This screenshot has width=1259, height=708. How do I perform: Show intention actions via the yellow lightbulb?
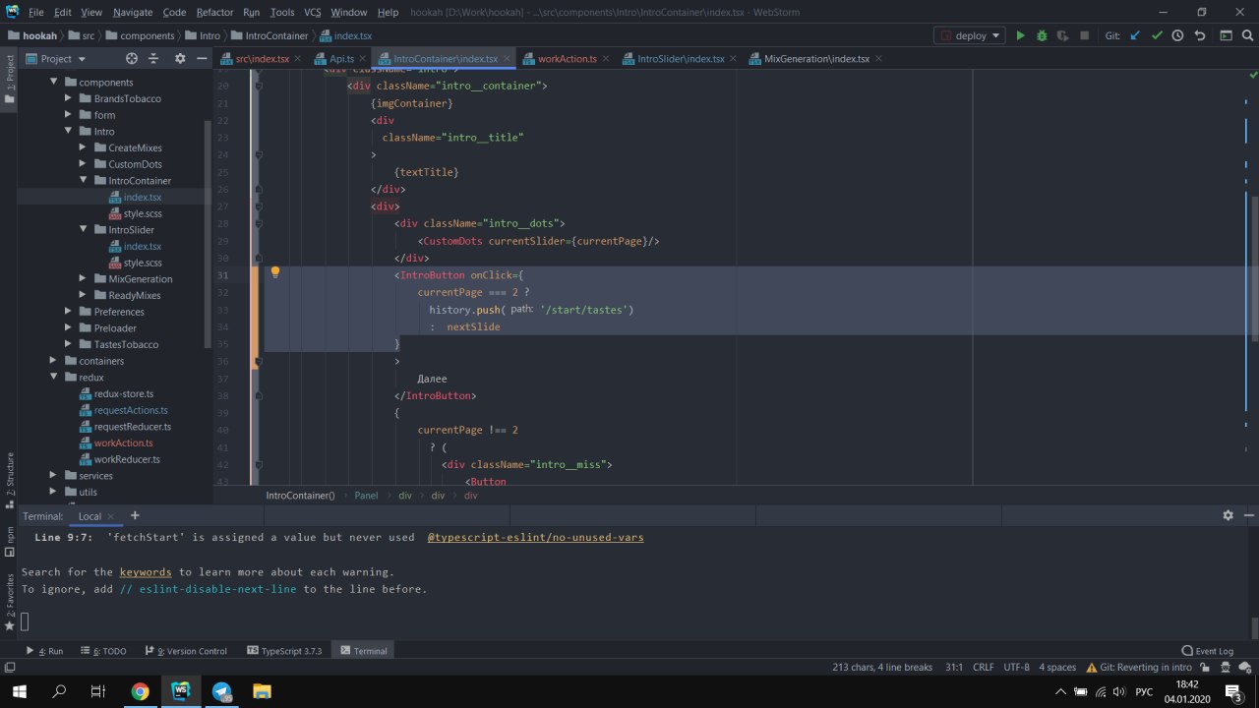click(275, 273)
